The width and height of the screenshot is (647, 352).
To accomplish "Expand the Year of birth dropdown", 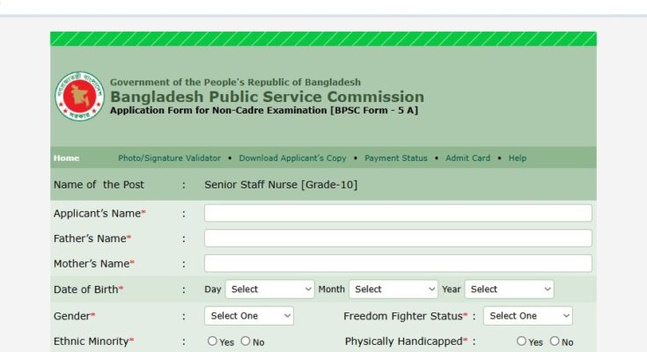I will pos(510,289).
